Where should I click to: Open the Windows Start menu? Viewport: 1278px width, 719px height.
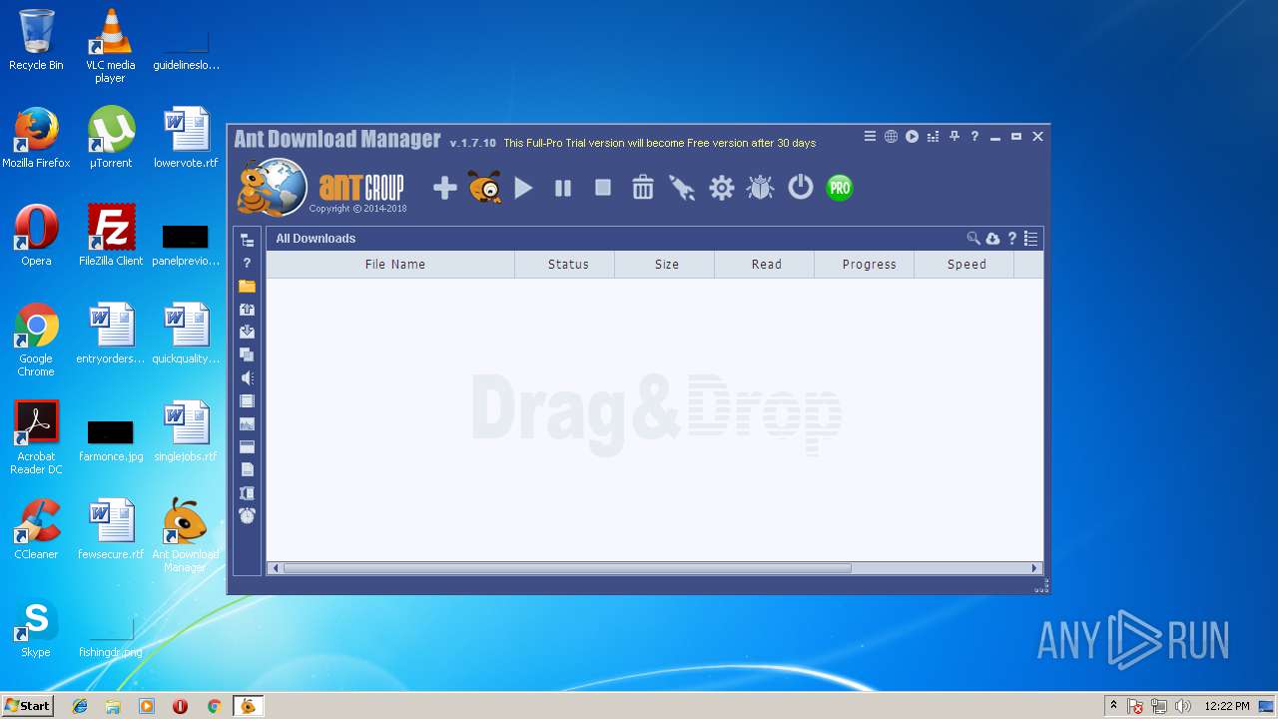(27, 706)
